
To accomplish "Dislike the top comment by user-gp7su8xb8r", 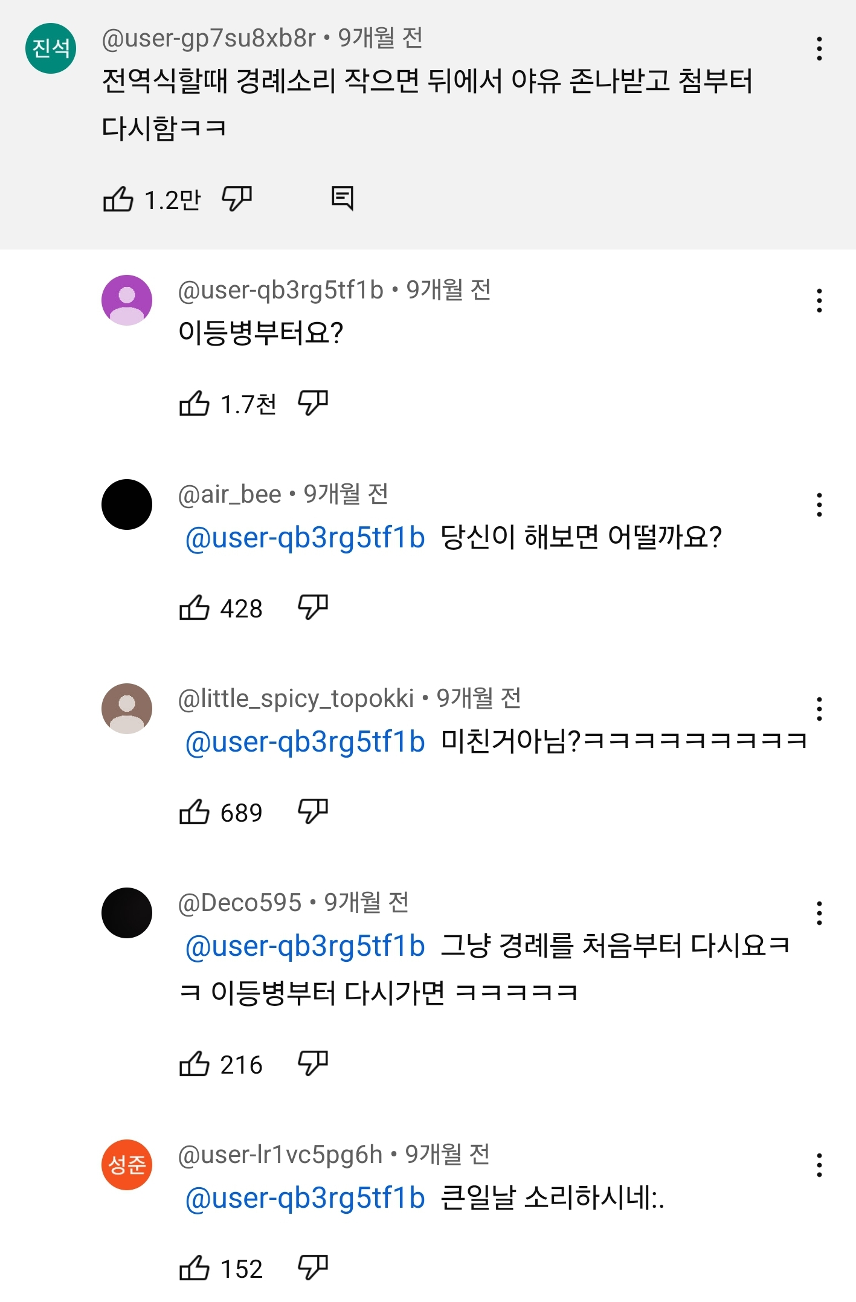I will click(237, 199).
